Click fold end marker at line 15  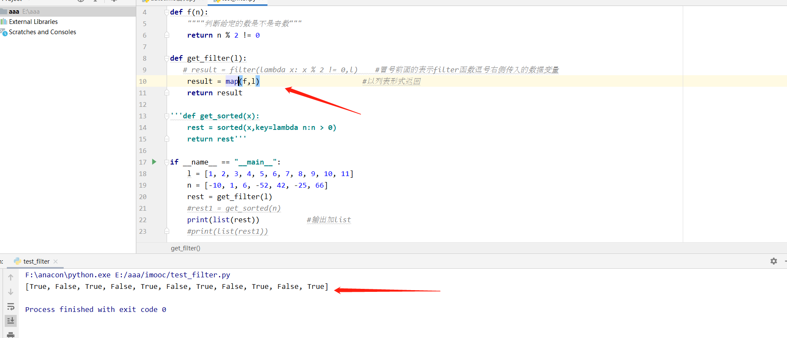tap(167, 139)
